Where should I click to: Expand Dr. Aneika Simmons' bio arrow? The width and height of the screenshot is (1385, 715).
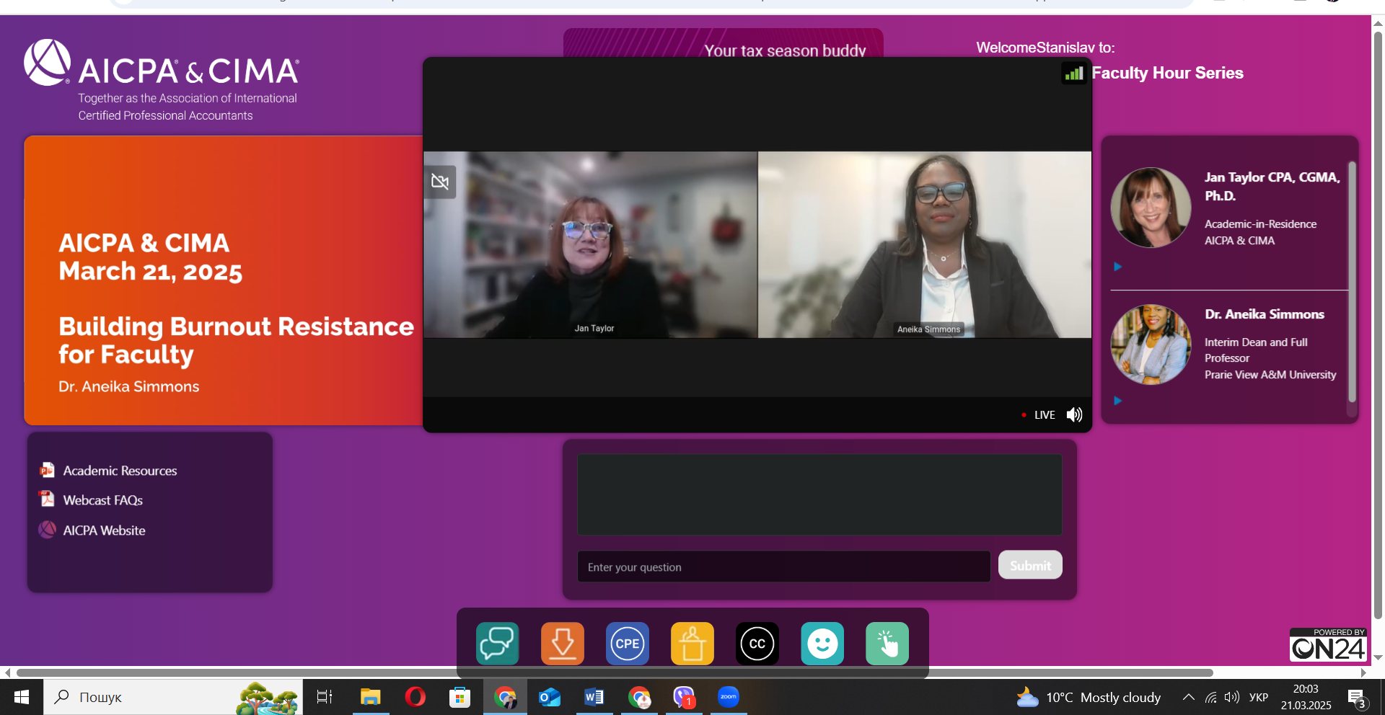point(1117,401)
